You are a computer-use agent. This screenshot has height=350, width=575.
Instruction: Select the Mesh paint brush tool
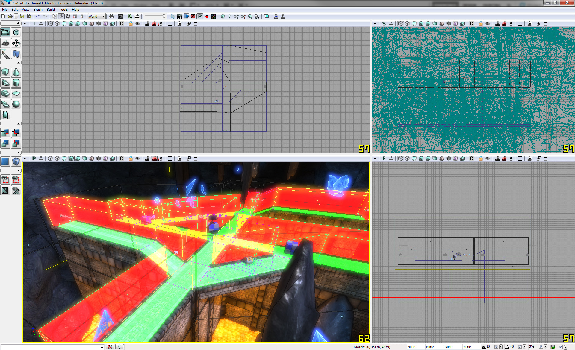point(5,54)
